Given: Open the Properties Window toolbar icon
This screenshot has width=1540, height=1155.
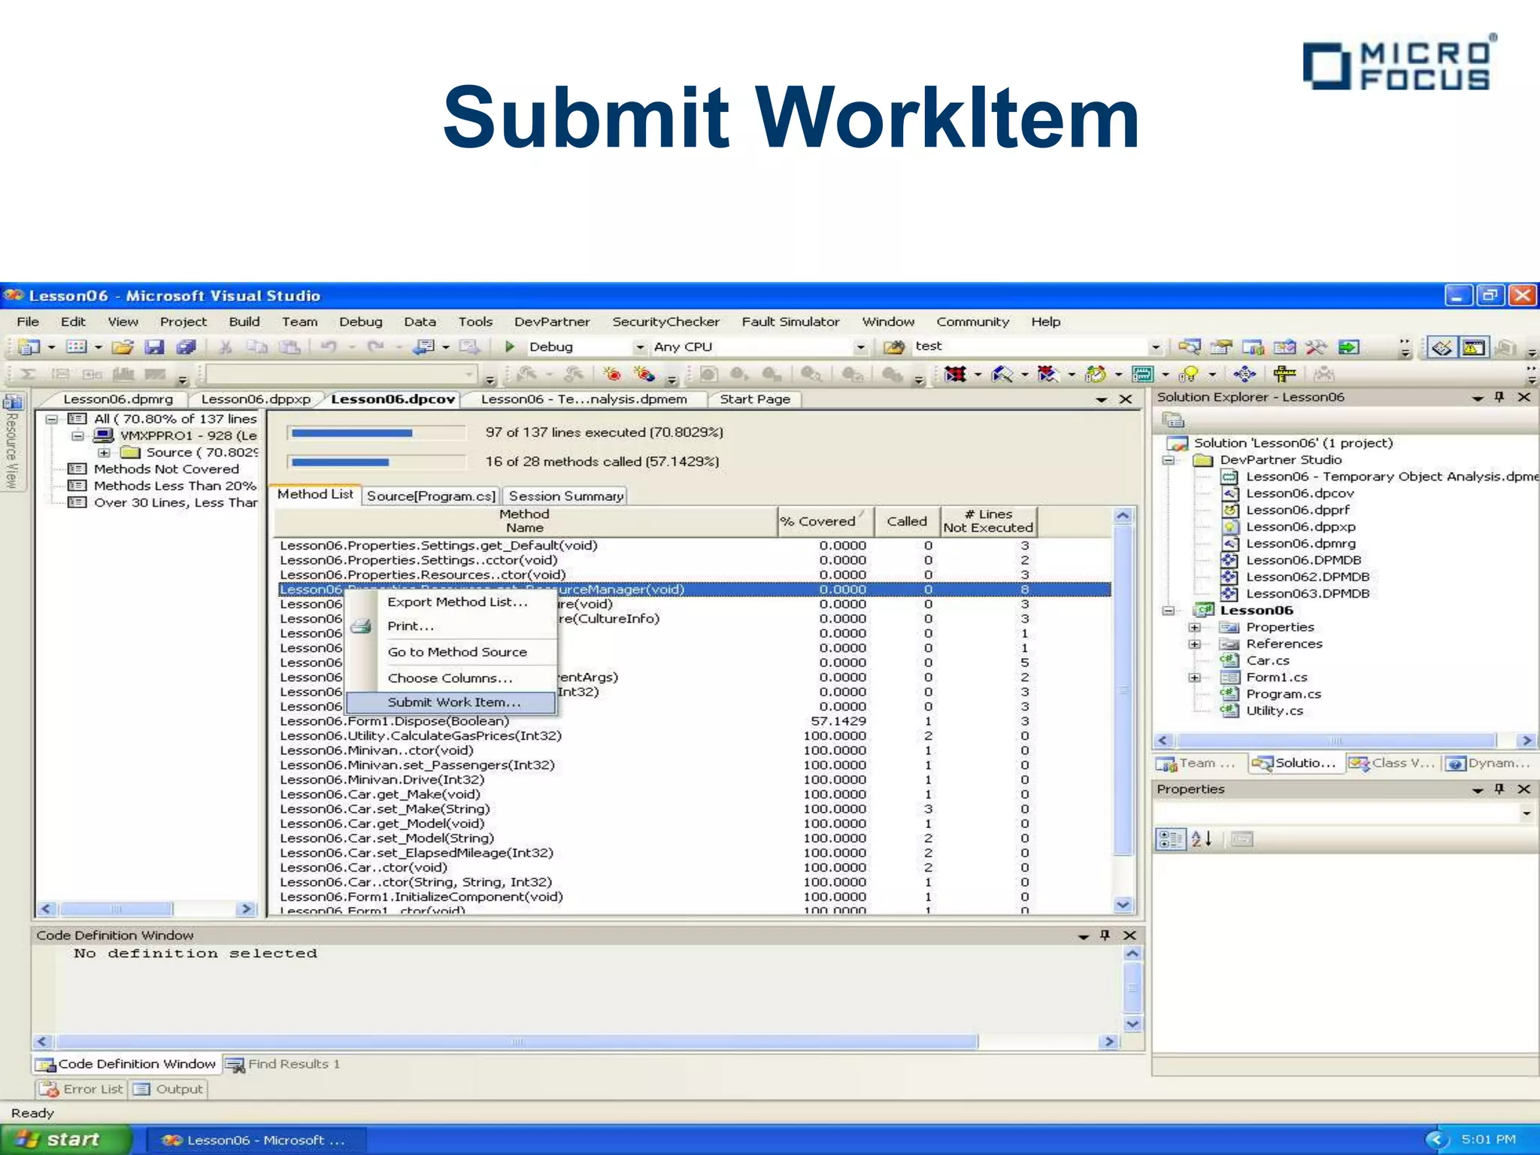Looking at the screenshot, I should tap(1222, 347).
